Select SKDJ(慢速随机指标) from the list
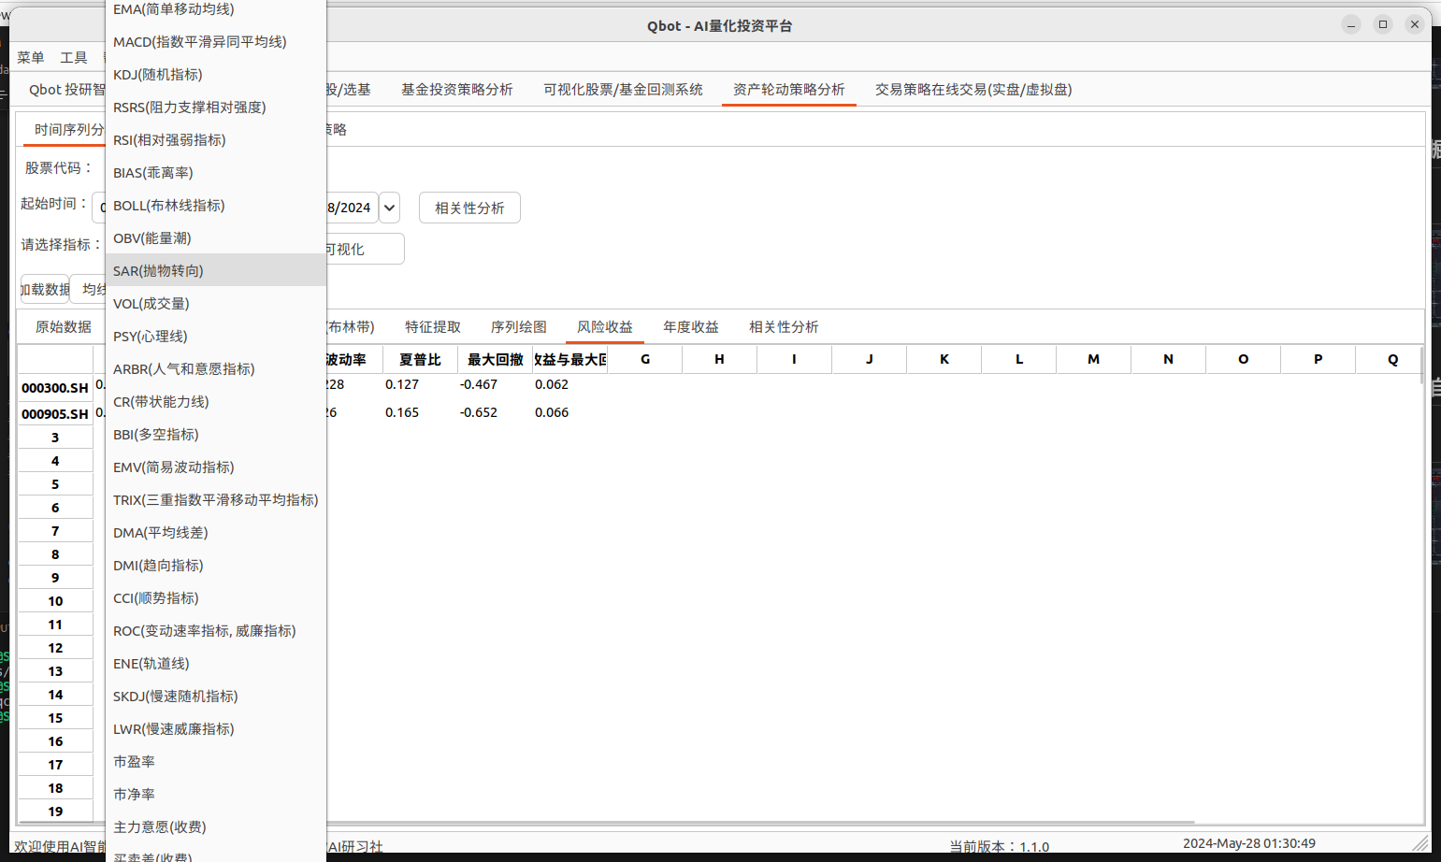 pos(175,696)
